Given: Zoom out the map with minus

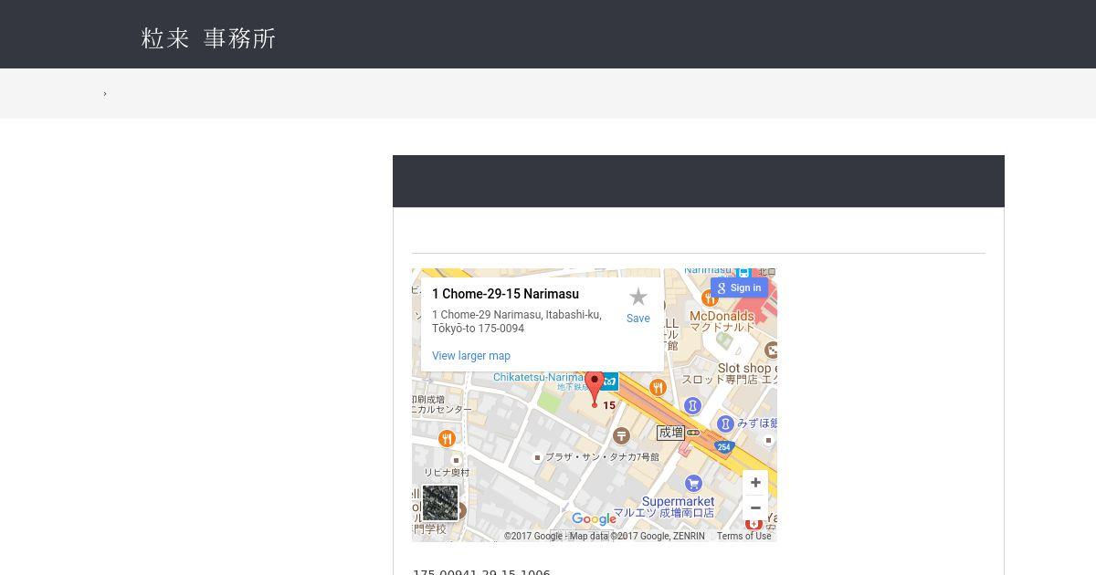Looking at the screenshot, I should coord(755,508).
